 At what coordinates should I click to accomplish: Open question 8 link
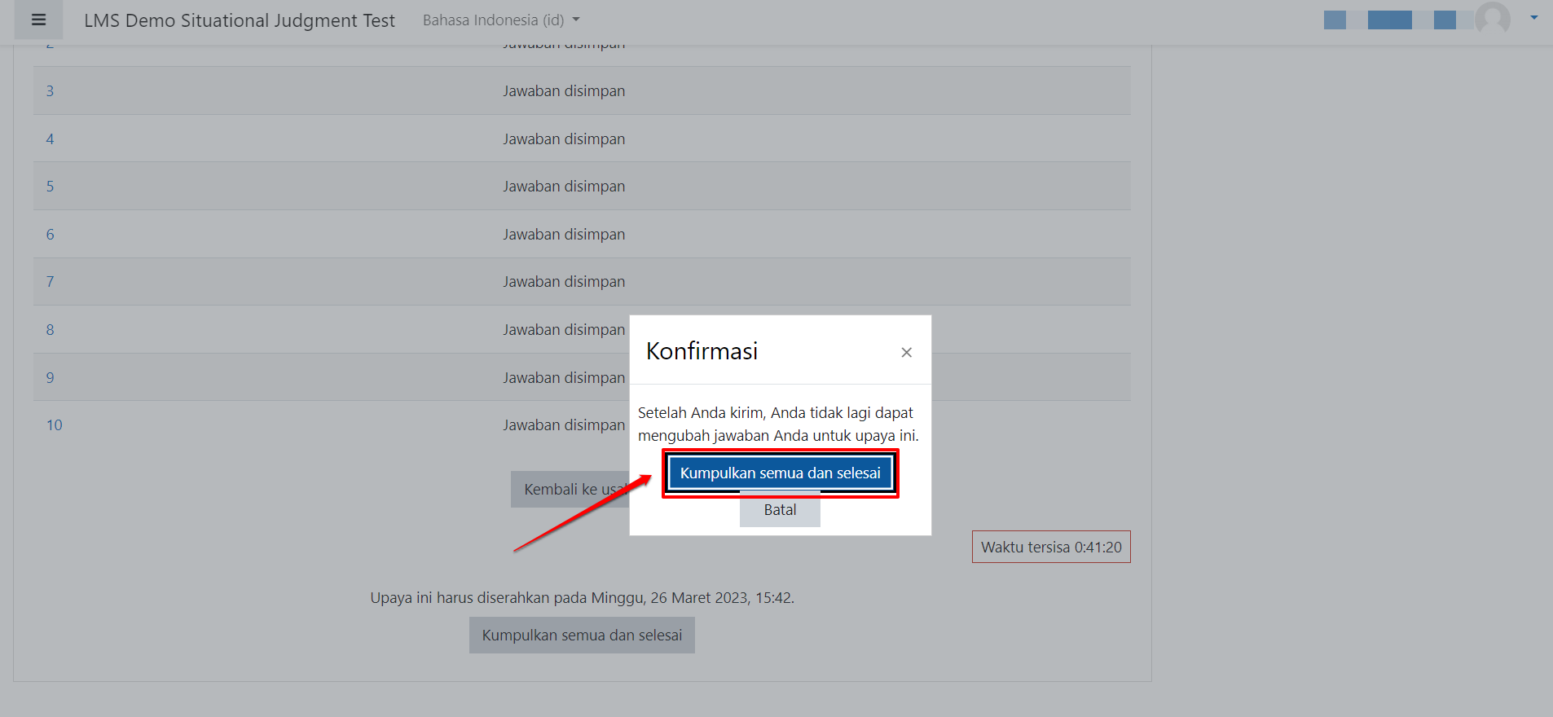(50, 329)
